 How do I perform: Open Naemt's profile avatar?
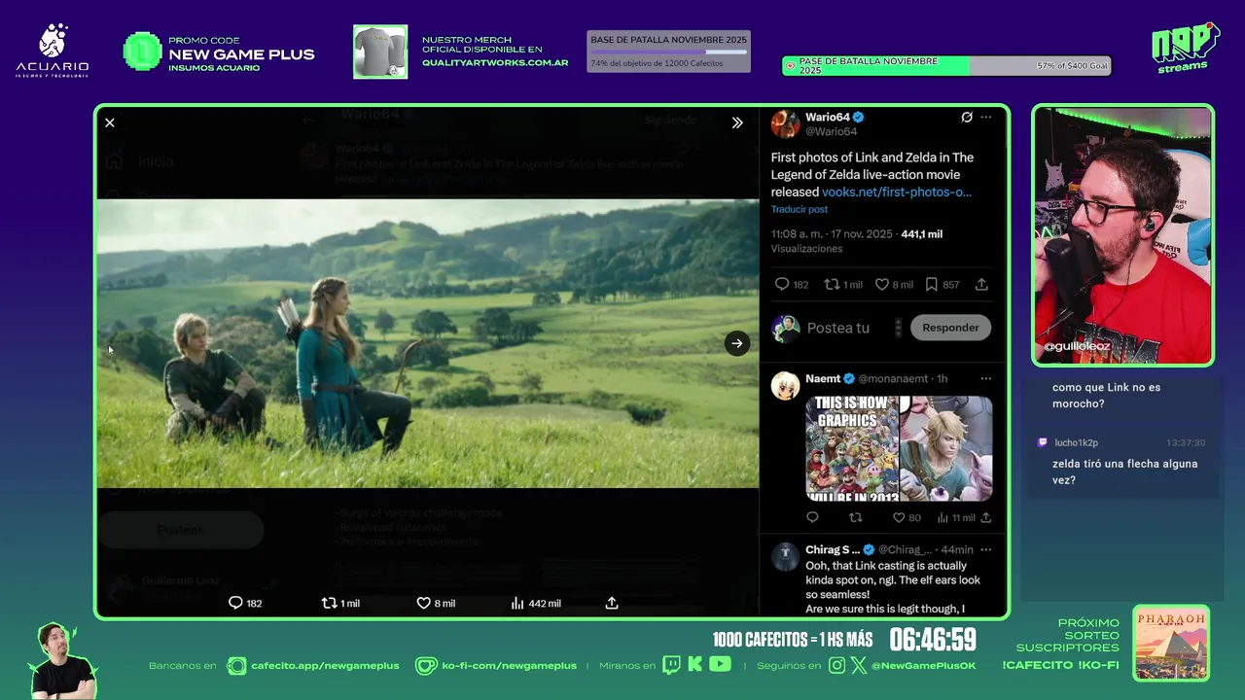tap(786, 385)
